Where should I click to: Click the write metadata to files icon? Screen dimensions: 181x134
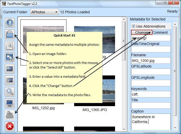tap(10, 115)
